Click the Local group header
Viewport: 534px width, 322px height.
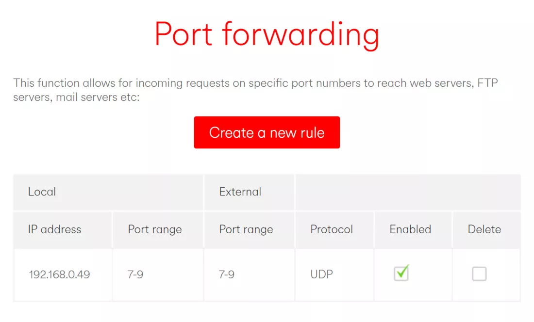(42, 192)
